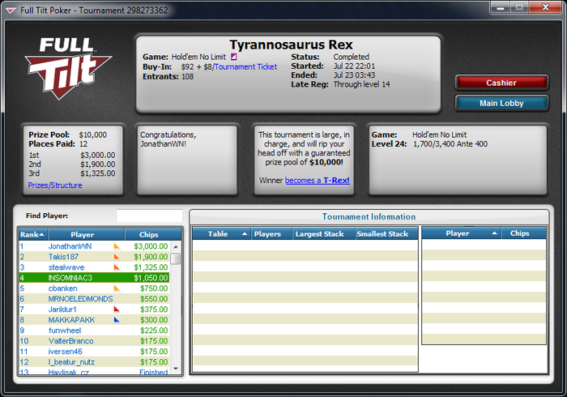Click in the Find Player search field
This screenshot has height=397, width=567.
pyautogui.click(x=149, y=216)
